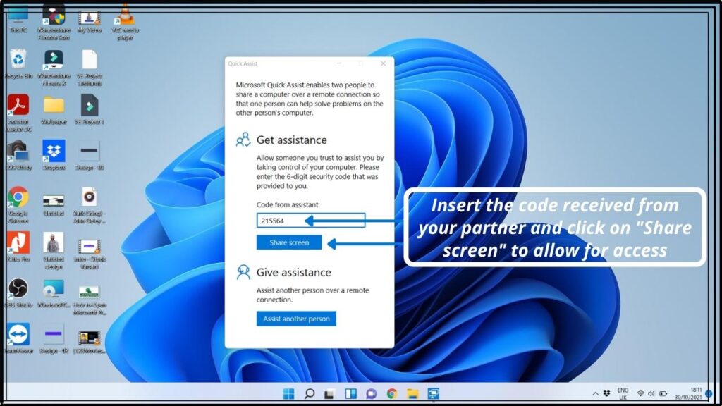Open File Explorer from the taskbar

pyautogui.click(x=412, y=393)
